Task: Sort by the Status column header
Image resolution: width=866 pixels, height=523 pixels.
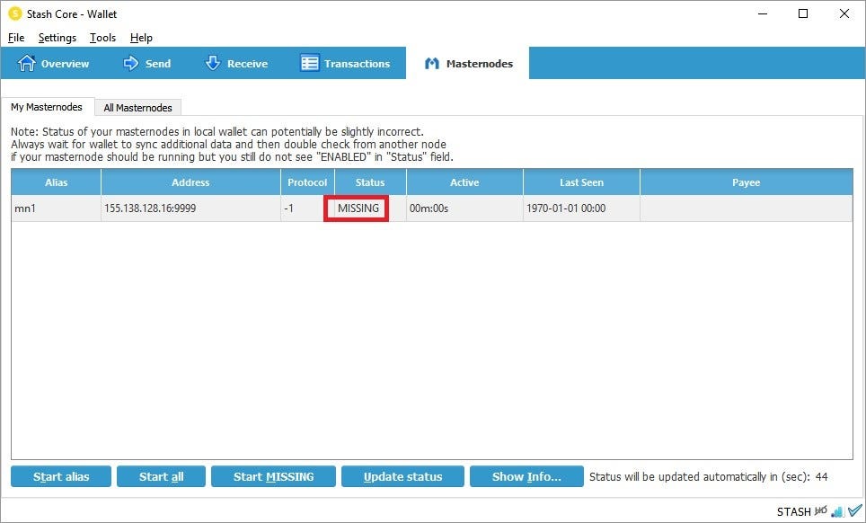Action: 370,182
